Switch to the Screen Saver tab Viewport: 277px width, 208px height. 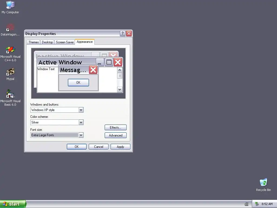pos(65,42)
